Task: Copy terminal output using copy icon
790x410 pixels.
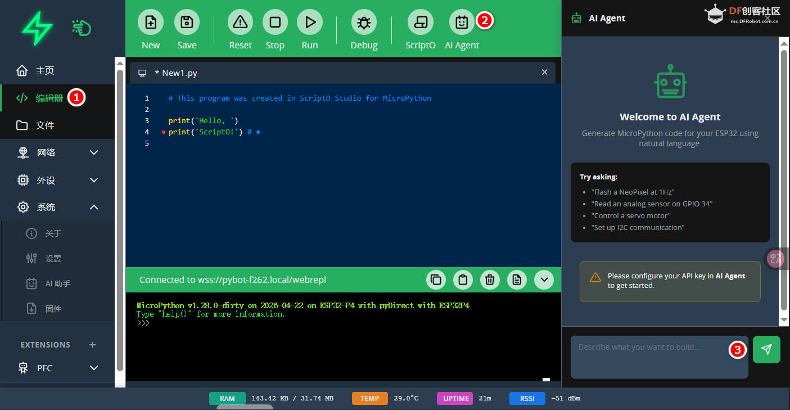Action: [x=436, y=280]
